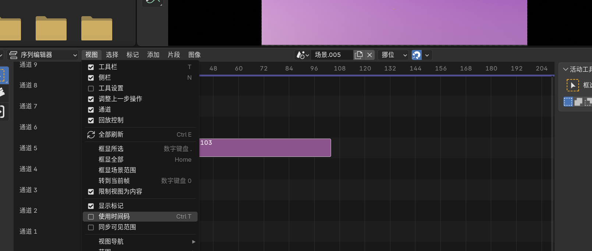
Task: Click the X to unlink scene 场景.005
Action: pos(369,55)
